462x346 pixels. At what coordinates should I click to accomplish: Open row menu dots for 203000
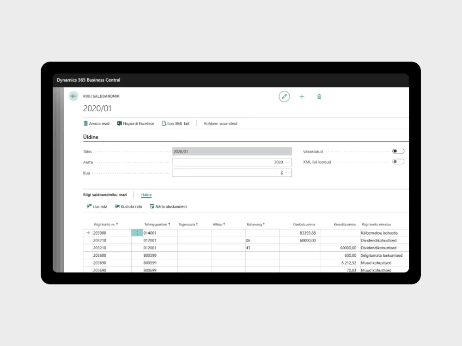tap(137, 233)
